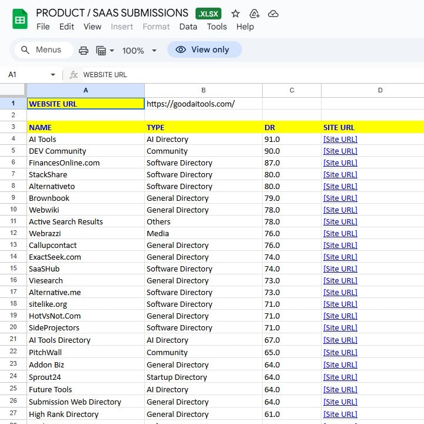The width and height of the screenshot is (424, 424).
Task: Open the Site URL link for Future Tools
Action: click(340, 390)
